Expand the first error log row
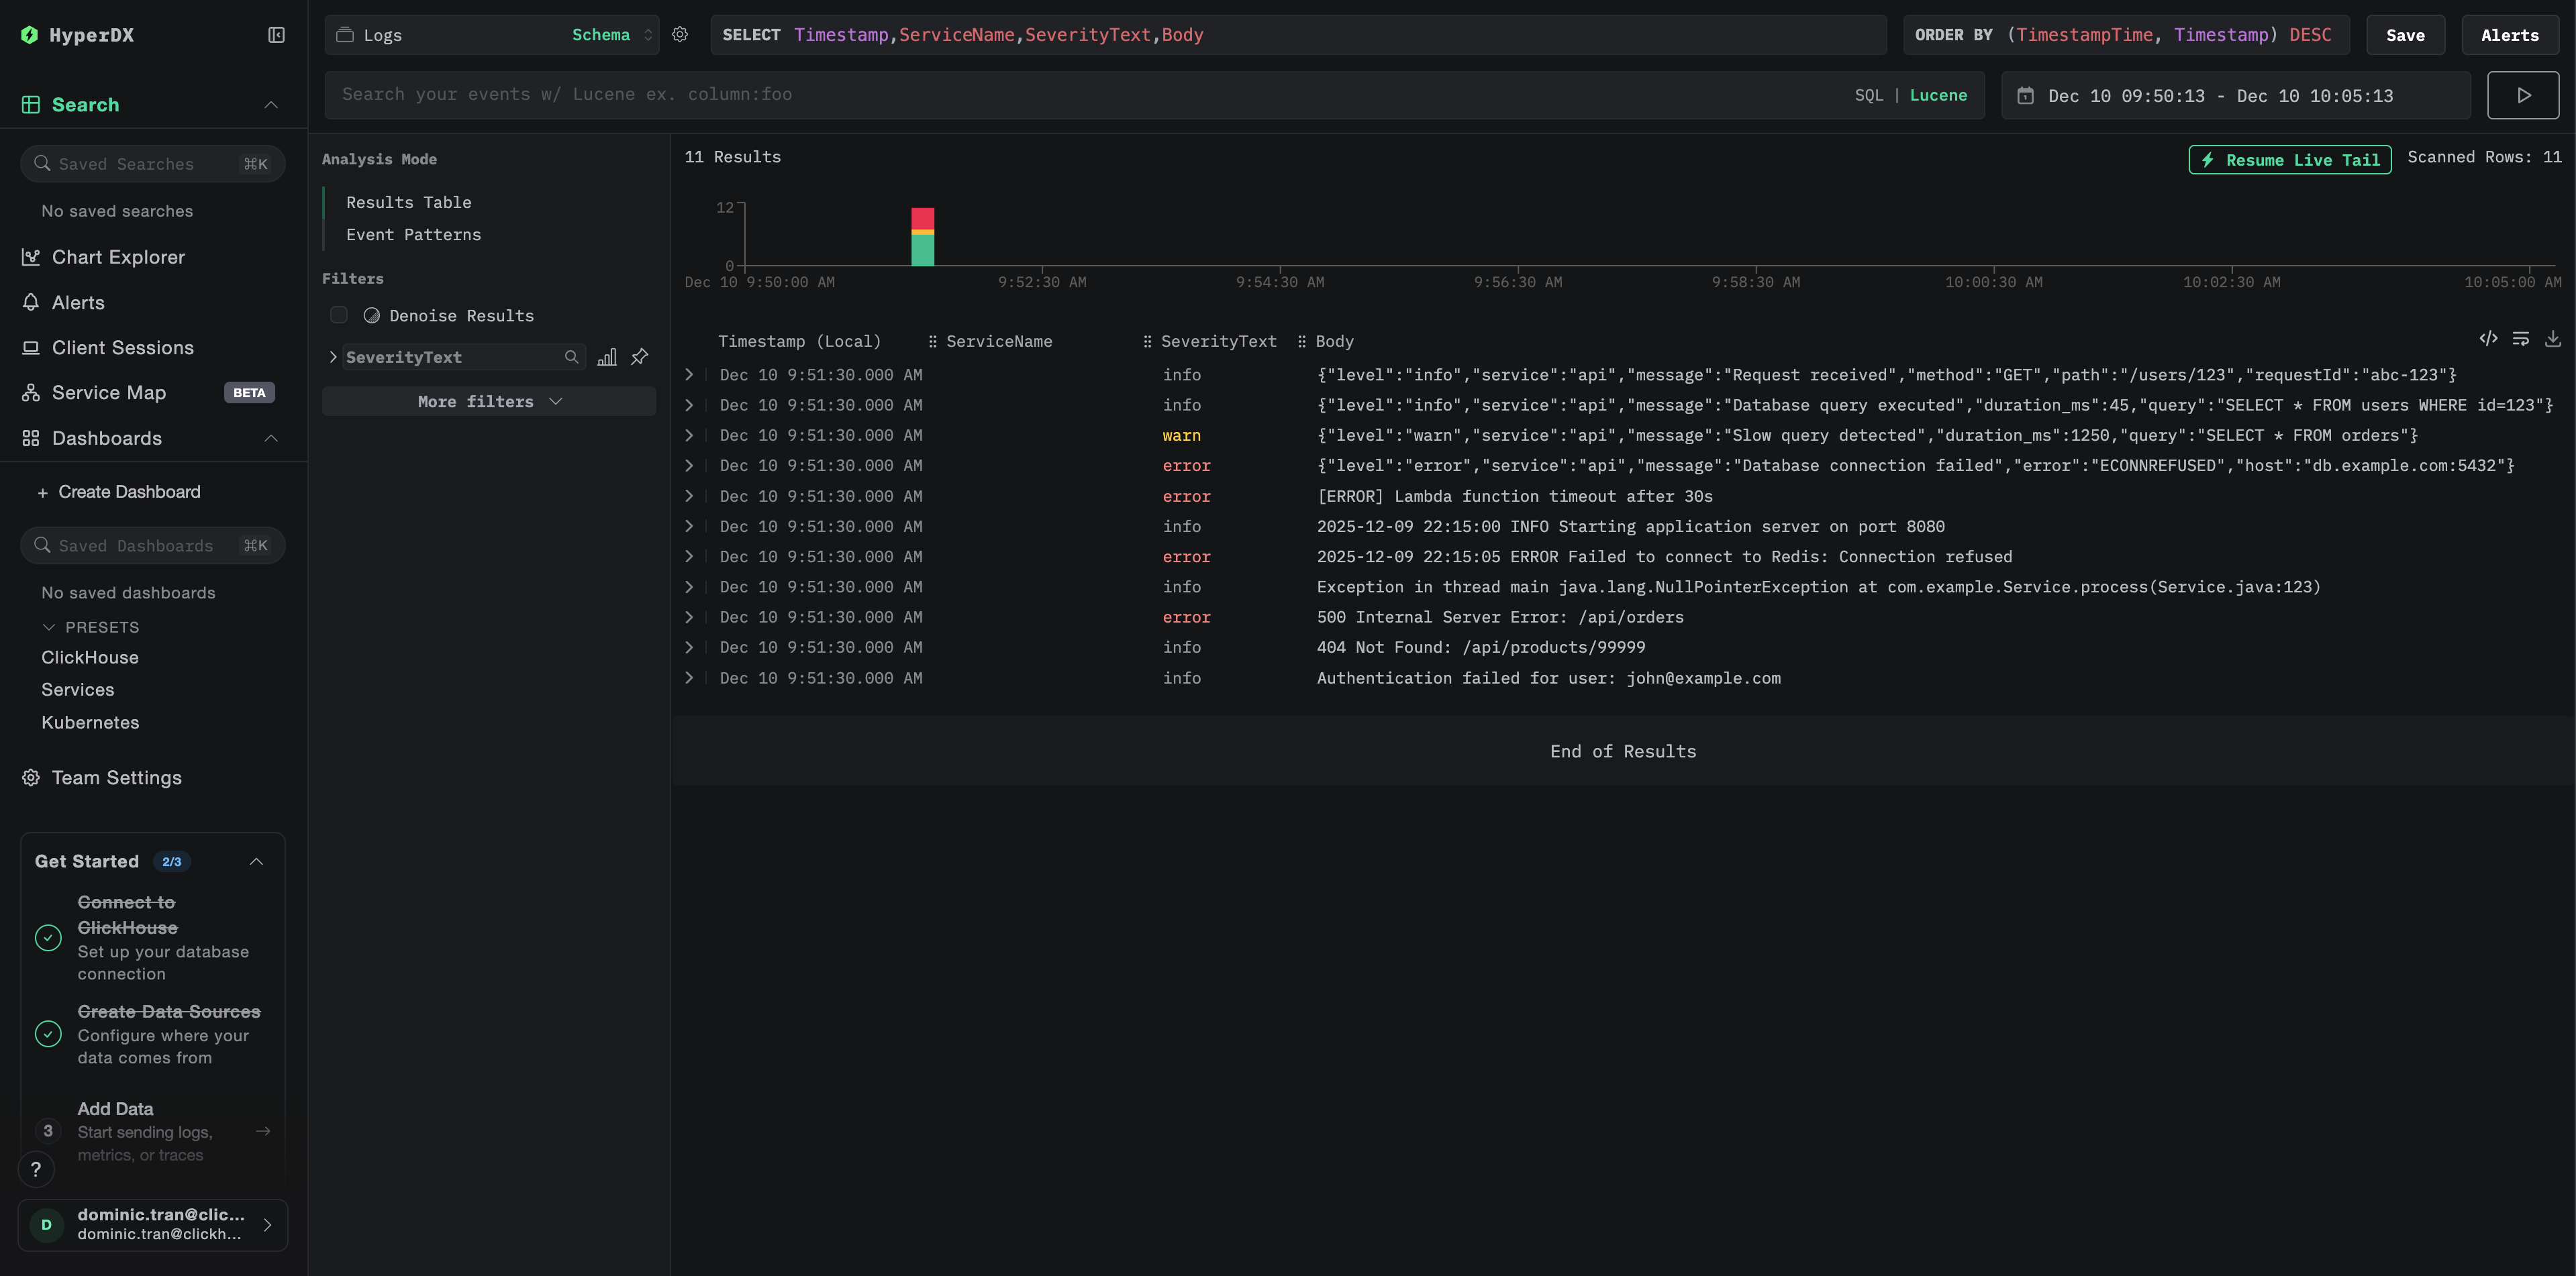 (689, 466)
